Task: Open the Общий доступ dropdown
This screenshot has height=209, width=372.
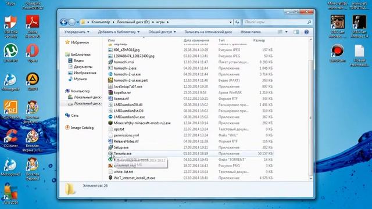Action: point(162,32)
